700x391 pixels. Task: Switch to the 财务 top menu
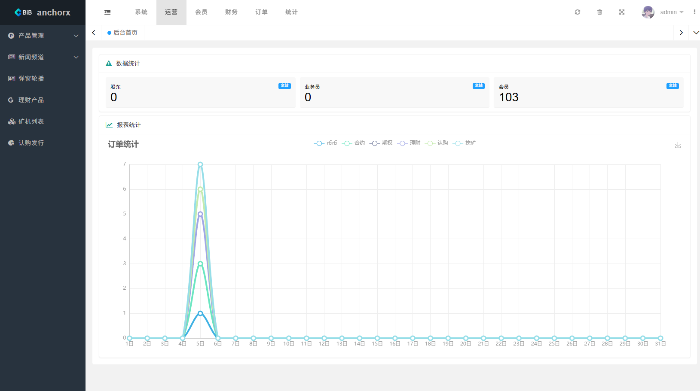(x=231, y=12)
